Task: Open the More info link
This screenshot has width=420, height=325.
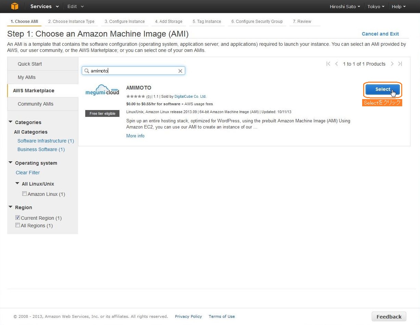Action: (x=135, y=136)
